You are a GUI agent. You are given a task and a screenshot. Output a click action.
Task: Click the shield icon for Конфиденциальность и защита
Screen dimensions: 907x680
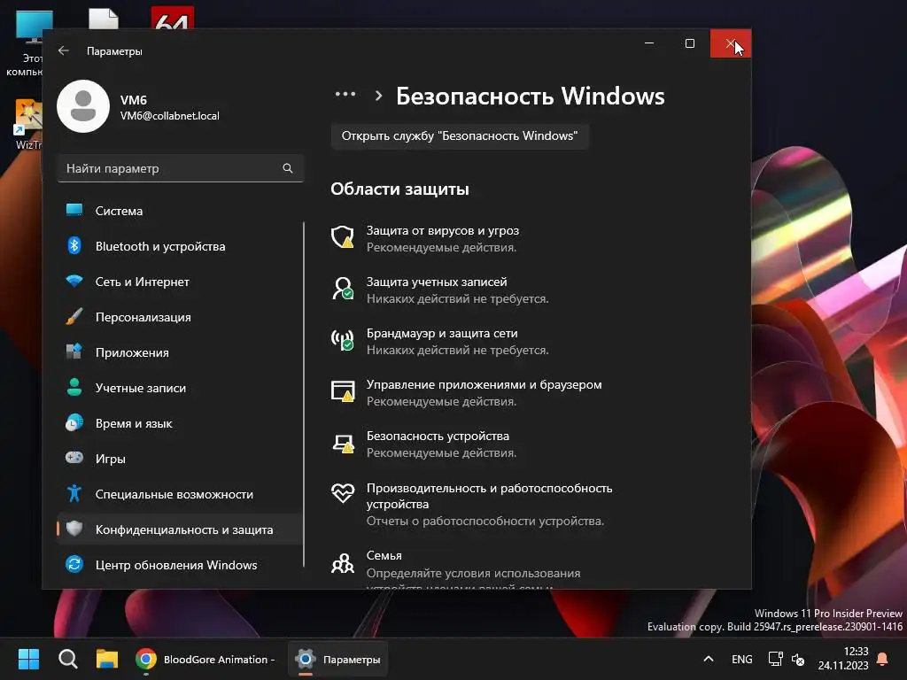click(x=74, y=529)
